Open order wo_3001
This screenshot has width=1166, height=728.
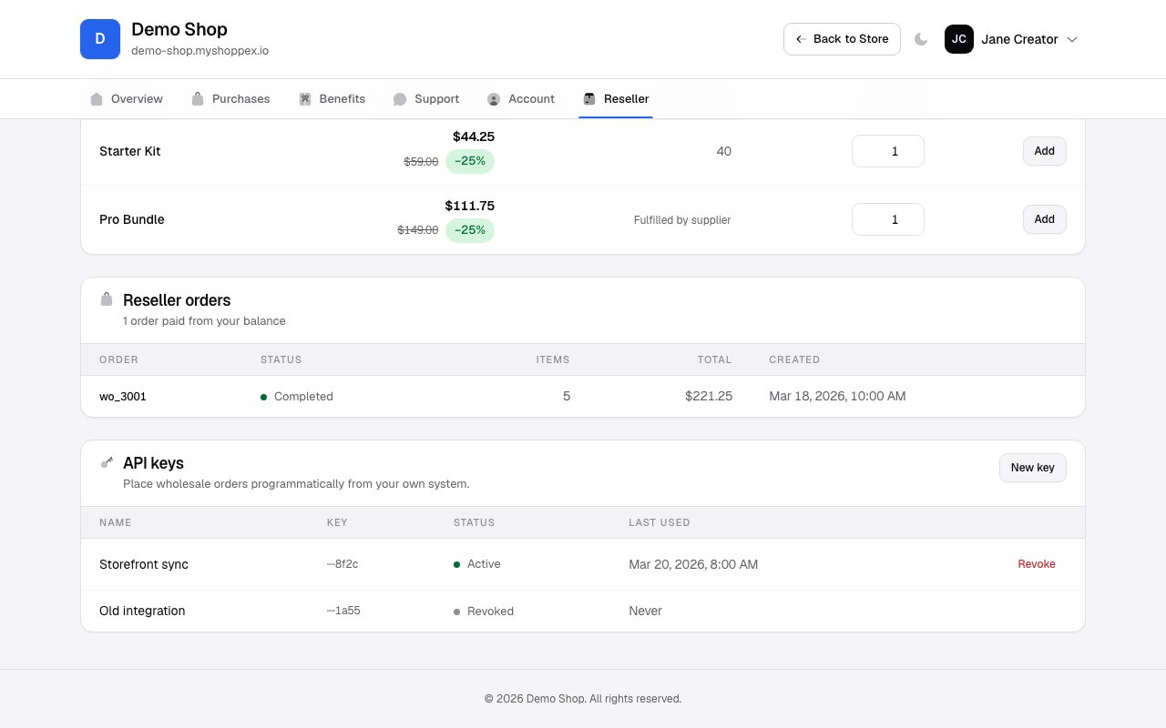[x=123, y=397]
